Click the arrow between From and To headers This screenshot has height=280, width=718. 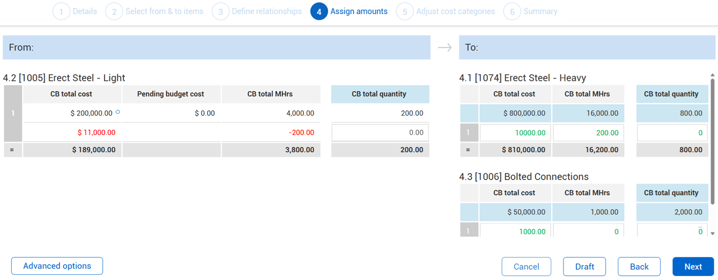coord(444,48)
